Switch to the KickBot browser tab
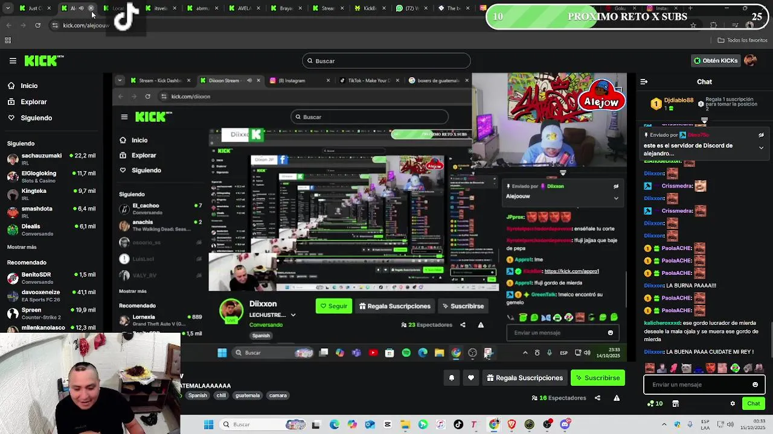The image size is (773, 434). 370,8
